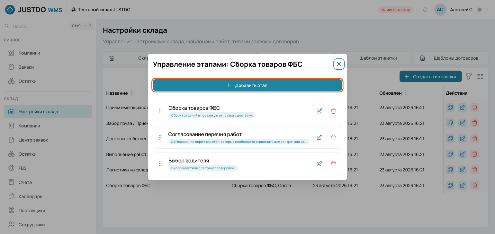Delete the Согласование перечня работ stage
The image size is (495, 234).
333,137
